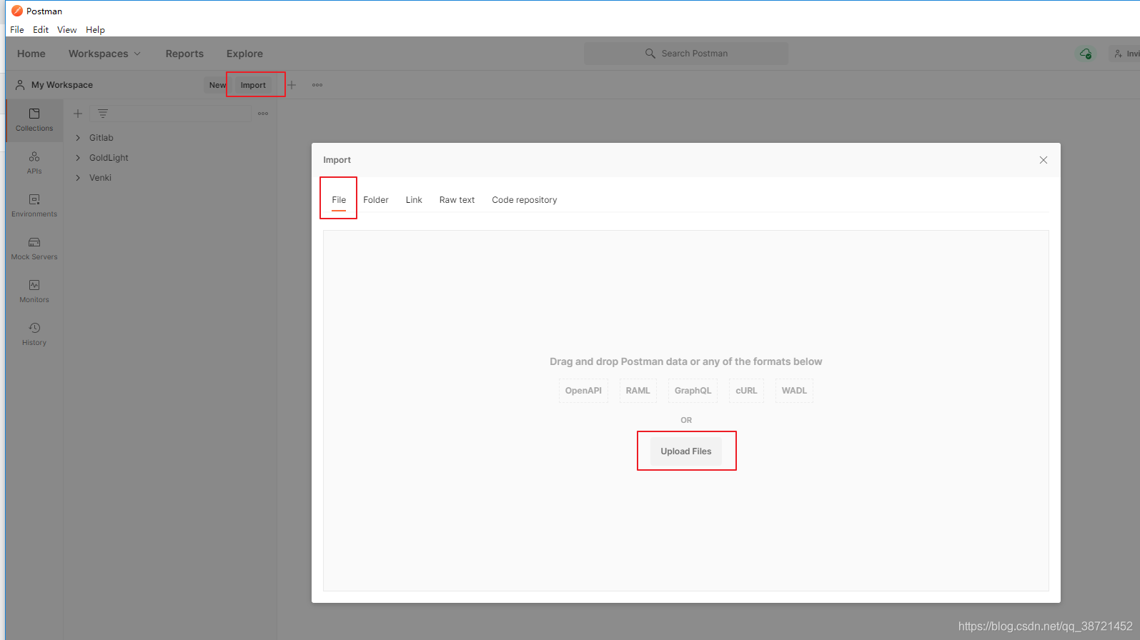Click the collections filter input field
This screenshot has height=640, width=1140.
(x=170, y=114)
